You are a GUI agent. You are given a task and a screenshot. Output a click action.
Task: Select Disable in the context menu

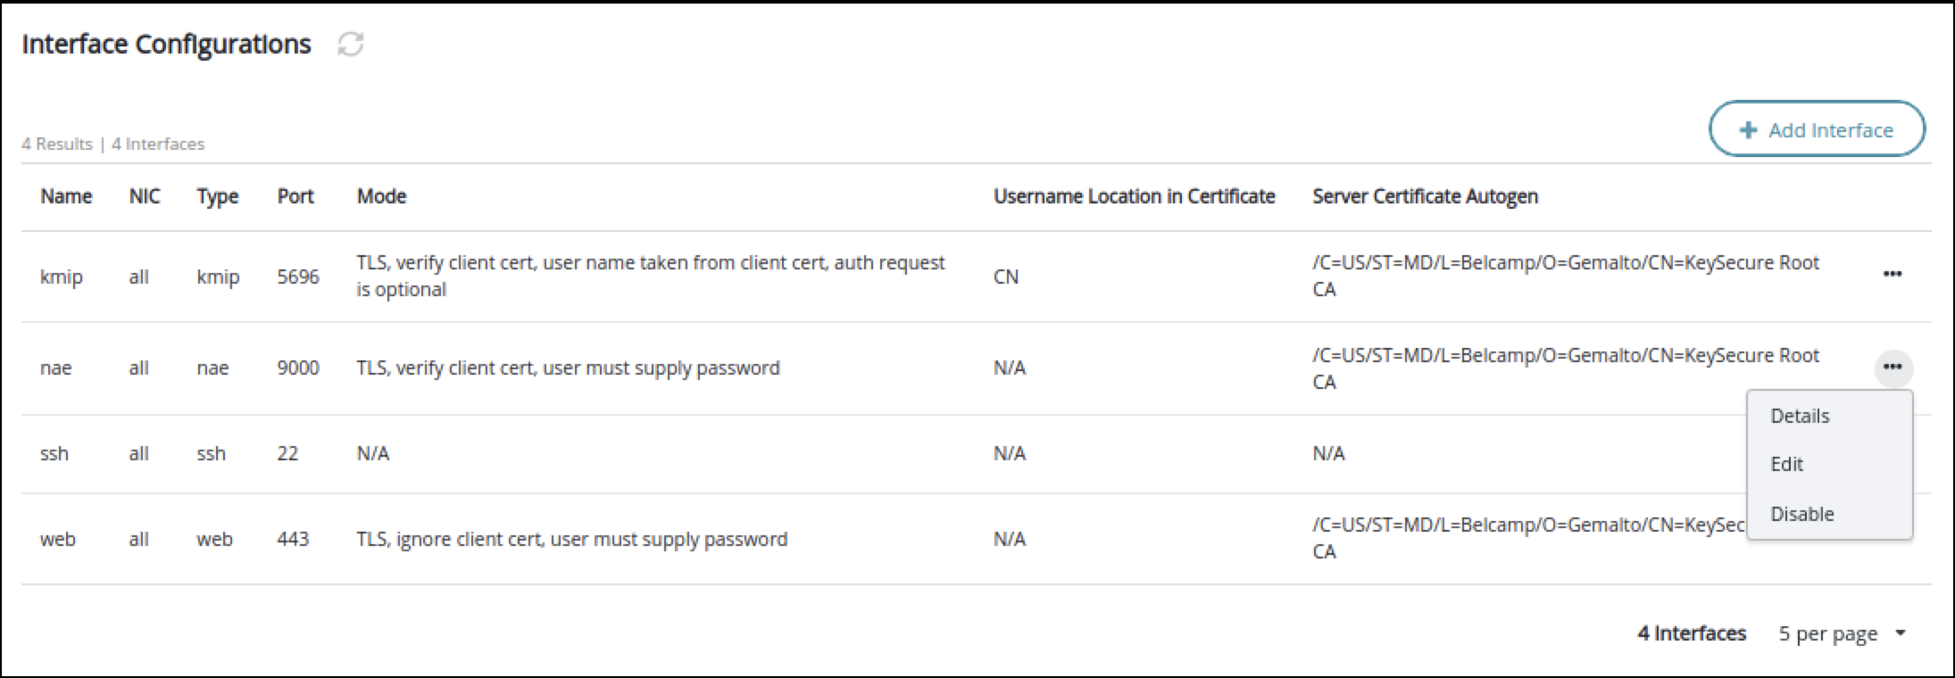(x=1802, y=514)
